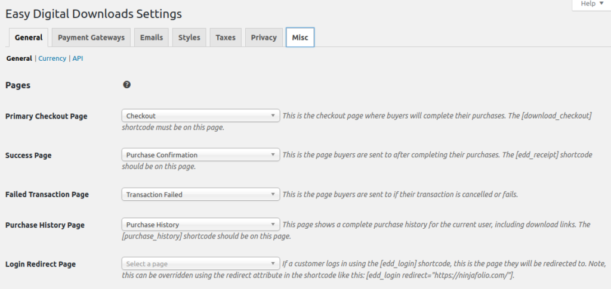Go to the Styles tab
The width and height of the screenshot is (611, 289).
tap(189, 38)
